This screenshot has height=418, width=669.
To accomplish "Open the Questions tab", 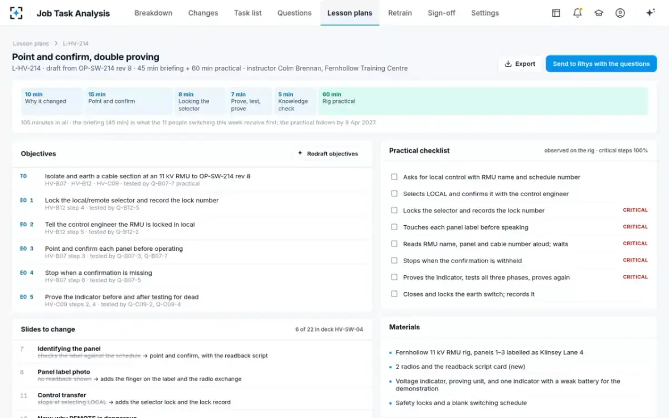I will point(294,13).
